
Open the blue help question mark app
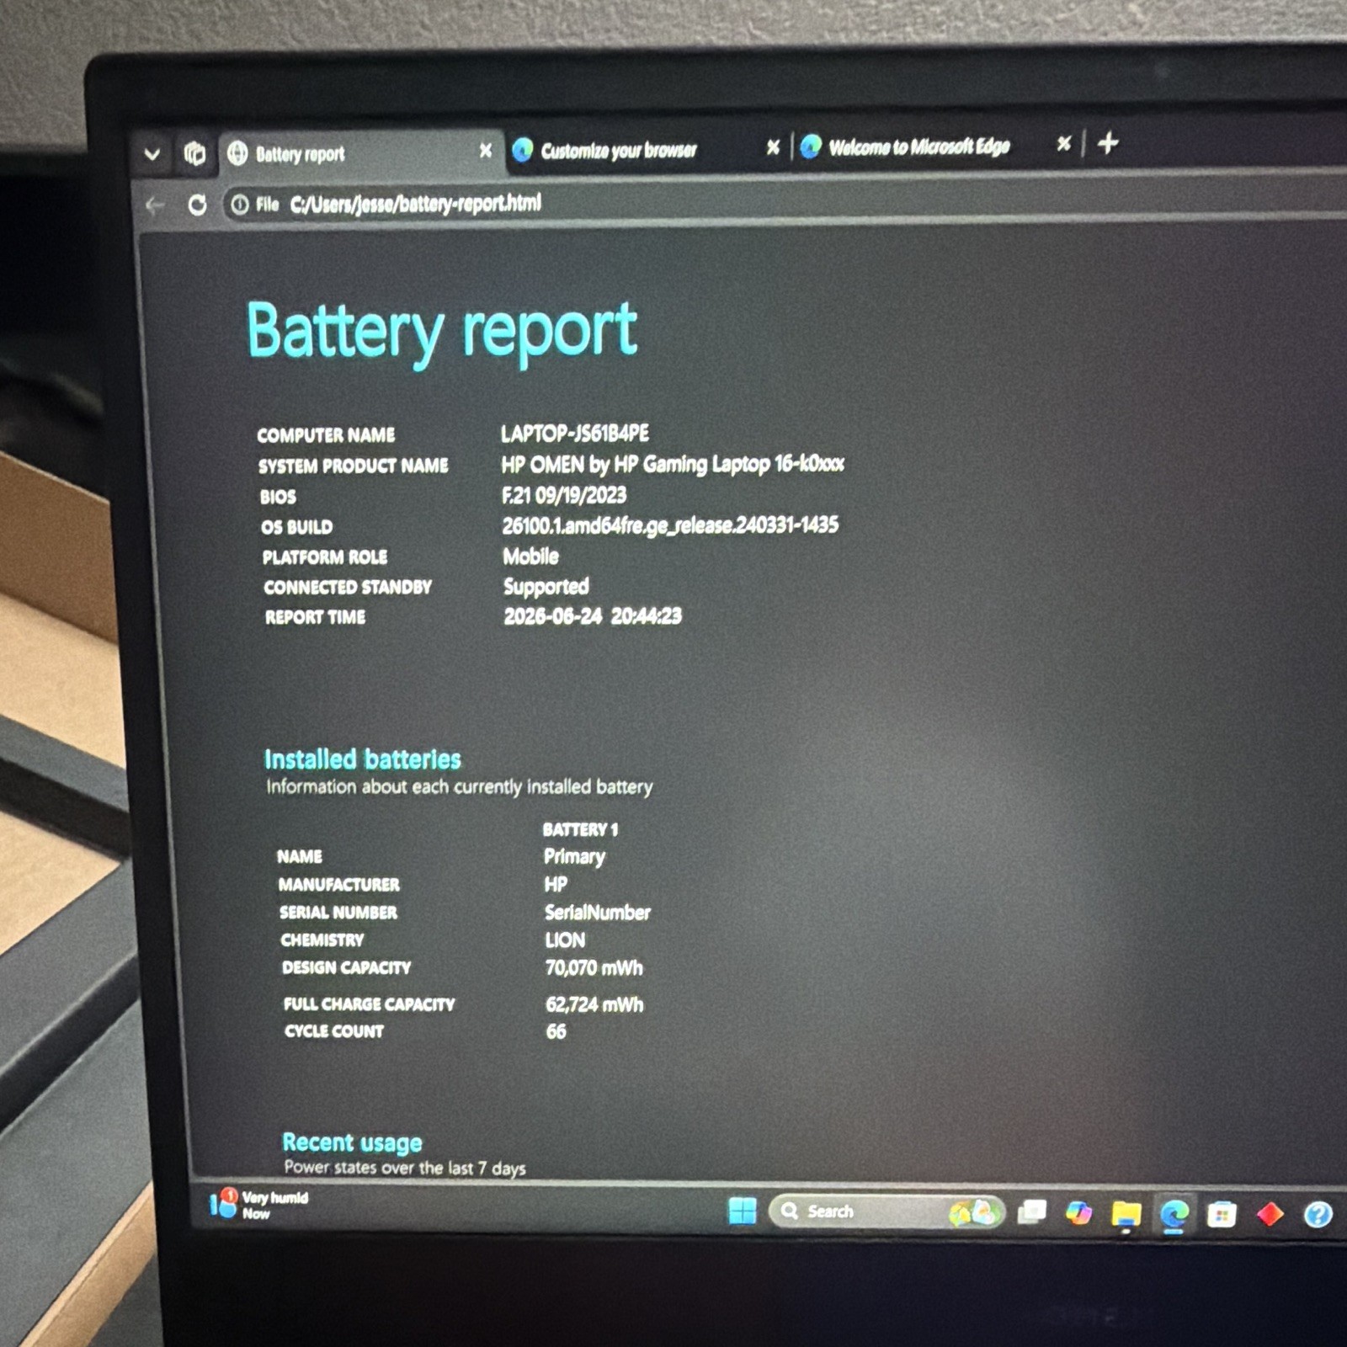click(x=1318, y=1215)
